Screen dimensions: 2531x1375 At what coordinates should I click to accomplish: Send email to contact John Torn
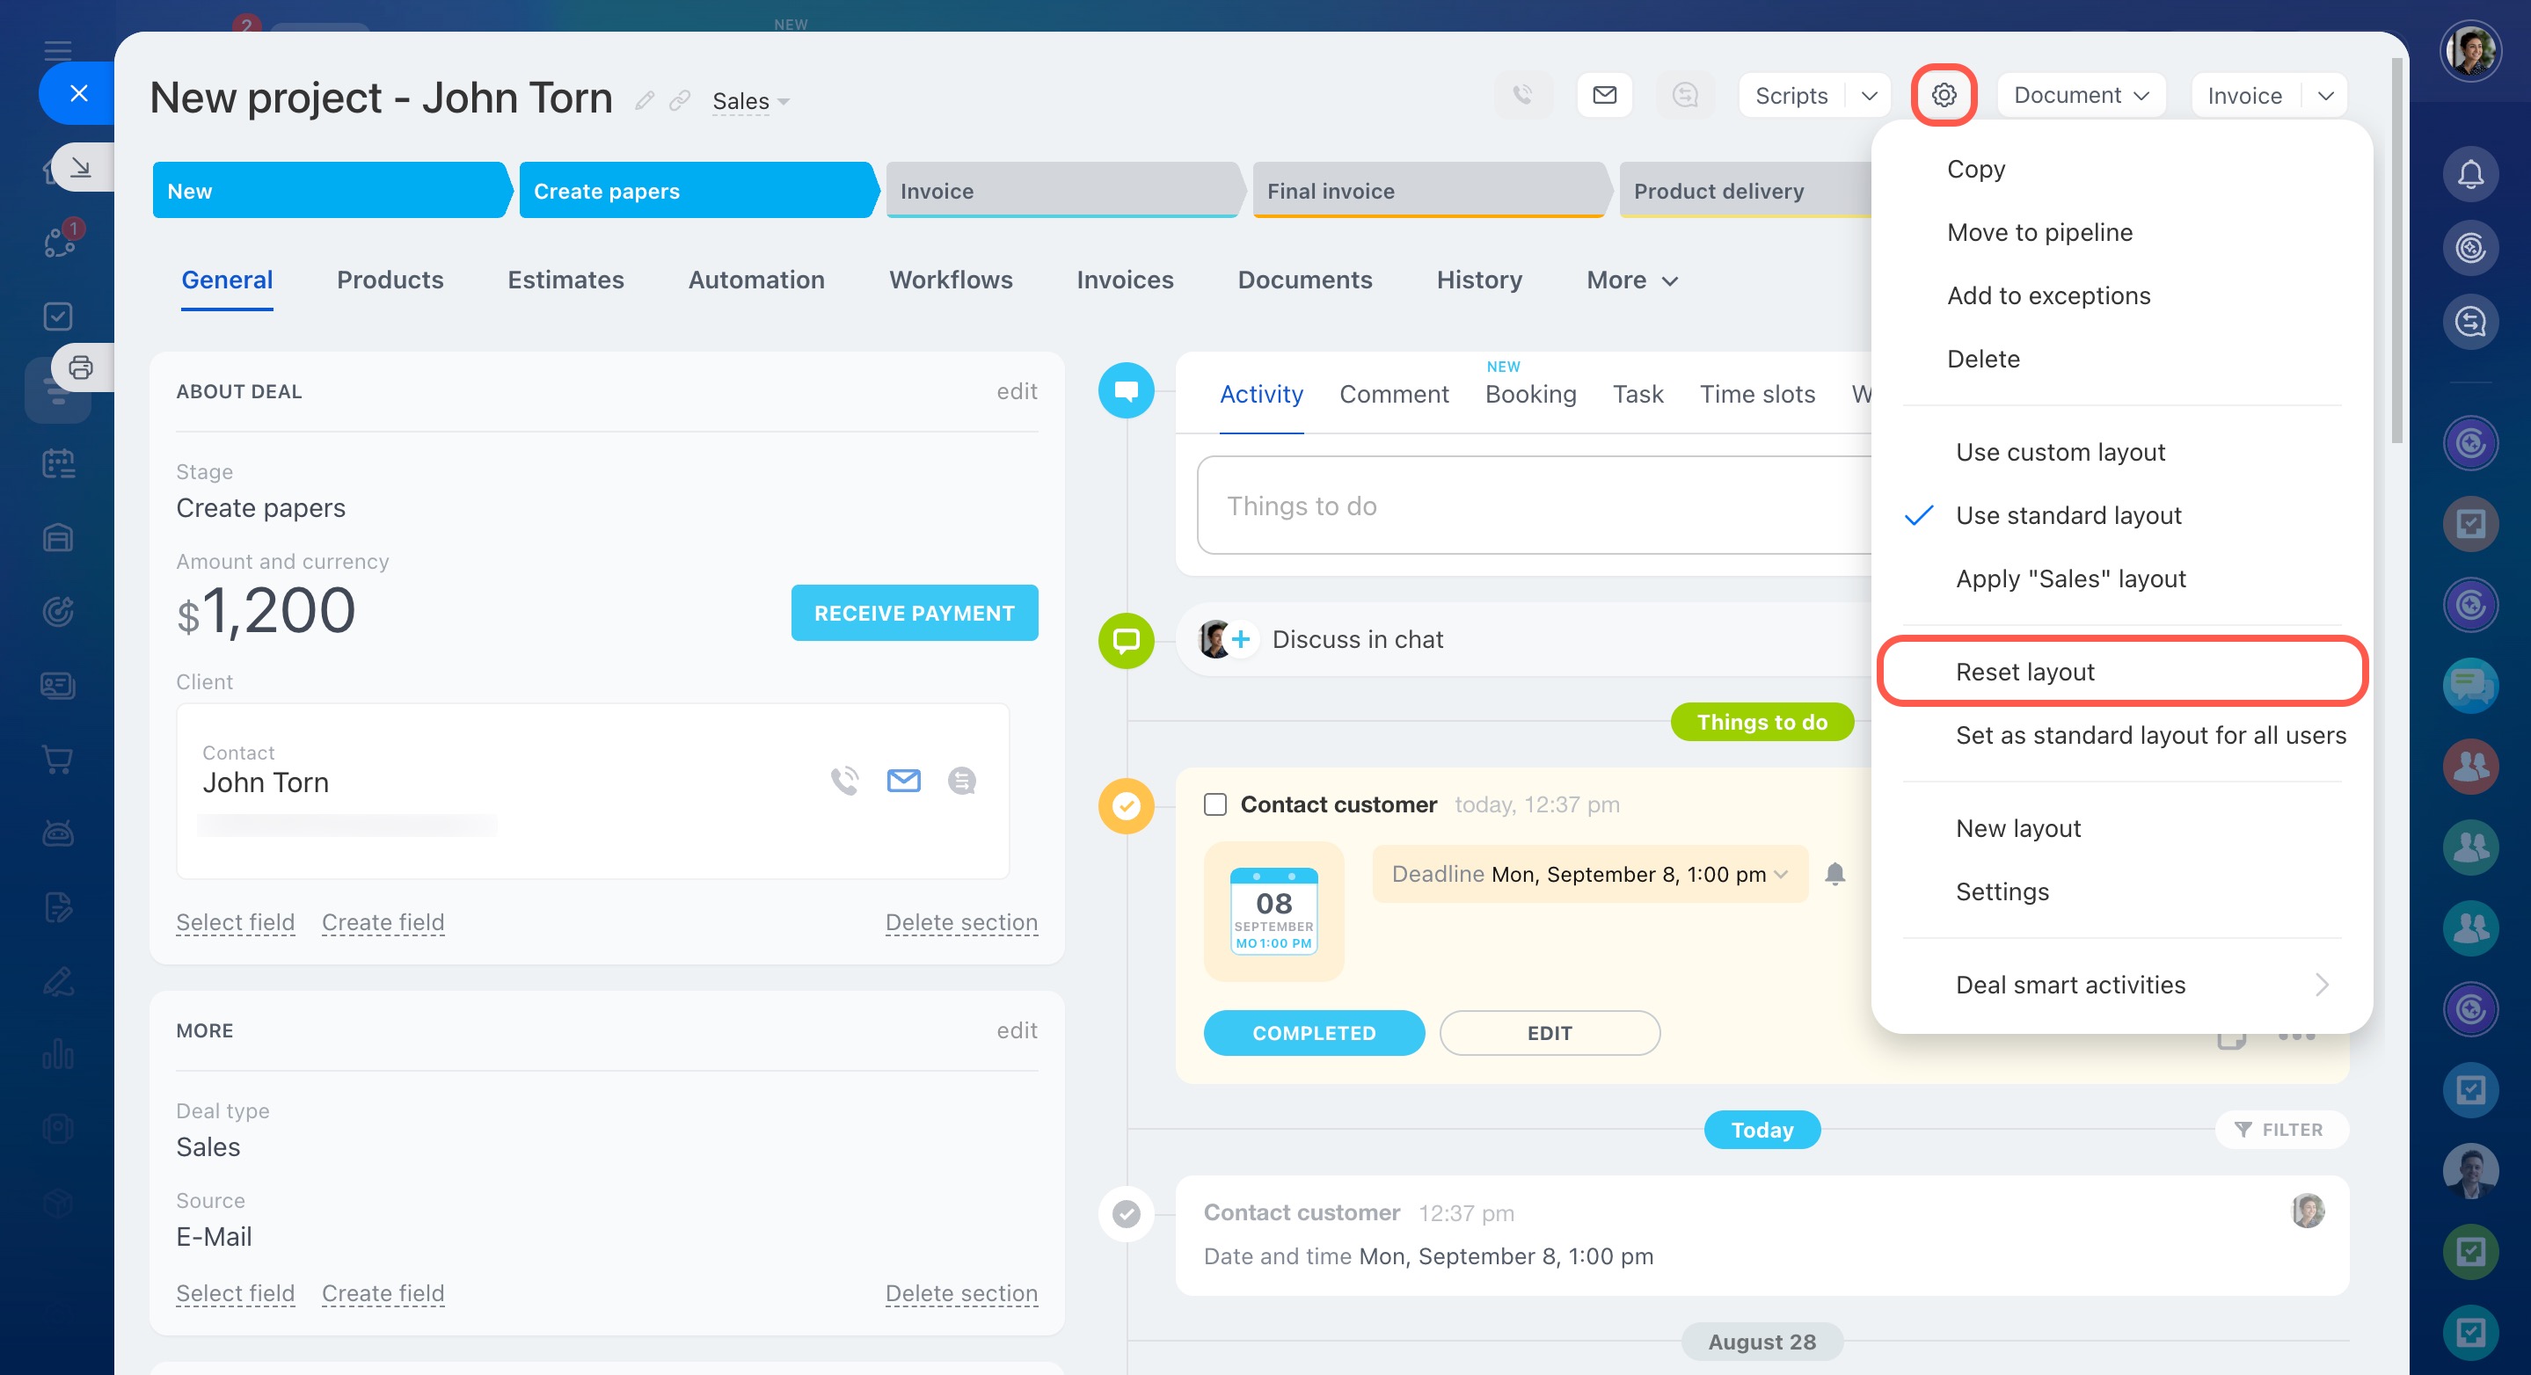click(903, 781)
